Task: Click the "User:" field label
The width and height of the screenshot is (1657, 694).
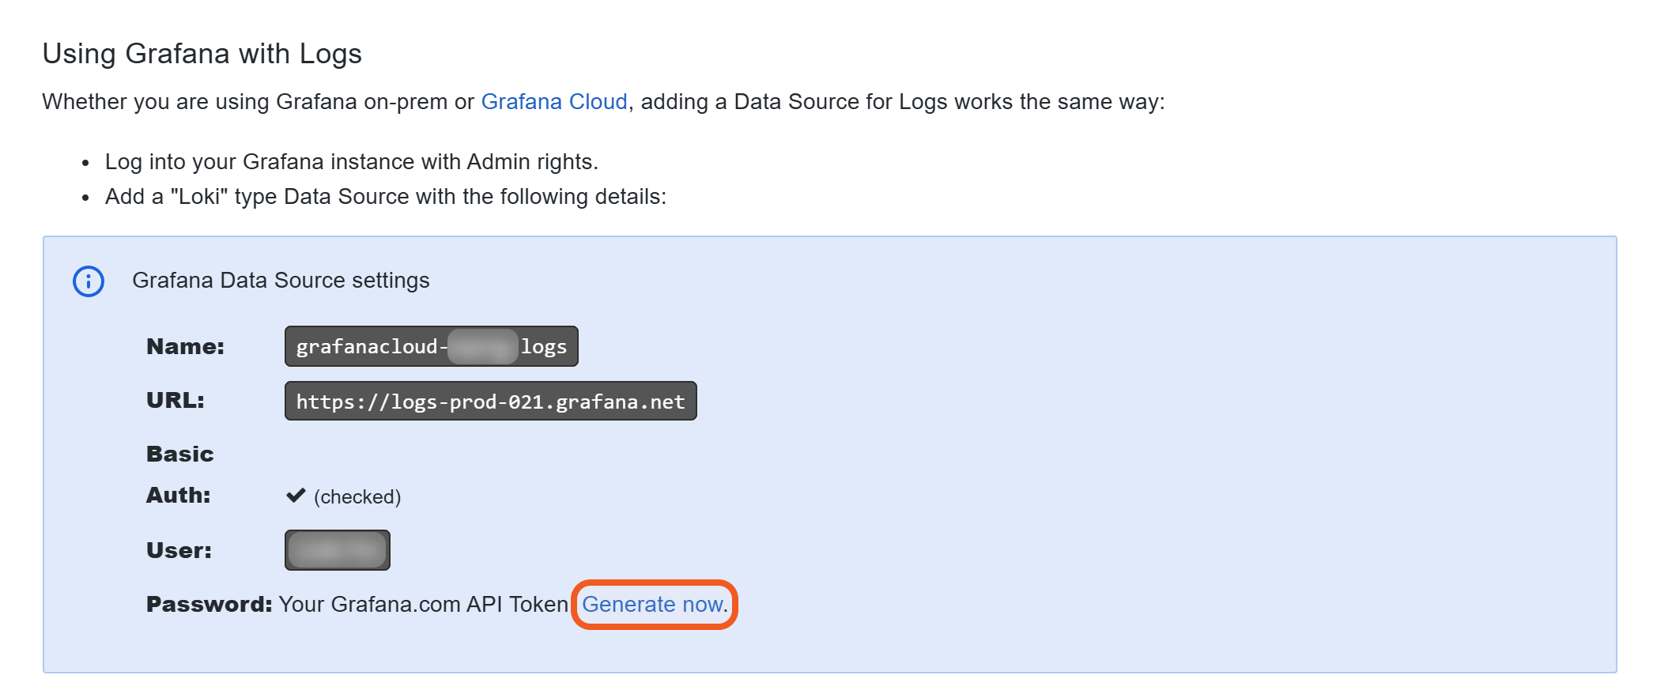Action: tap(179, 550)
